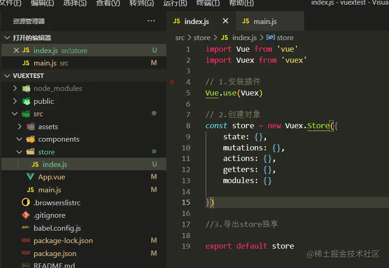The image size is (389, 268).
Task: Collapse the components folder chevron
Action: 19,139
